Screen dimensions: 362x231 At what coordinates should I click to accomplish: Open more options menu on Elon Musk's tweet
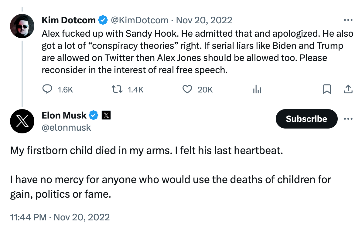click(348, 119)
